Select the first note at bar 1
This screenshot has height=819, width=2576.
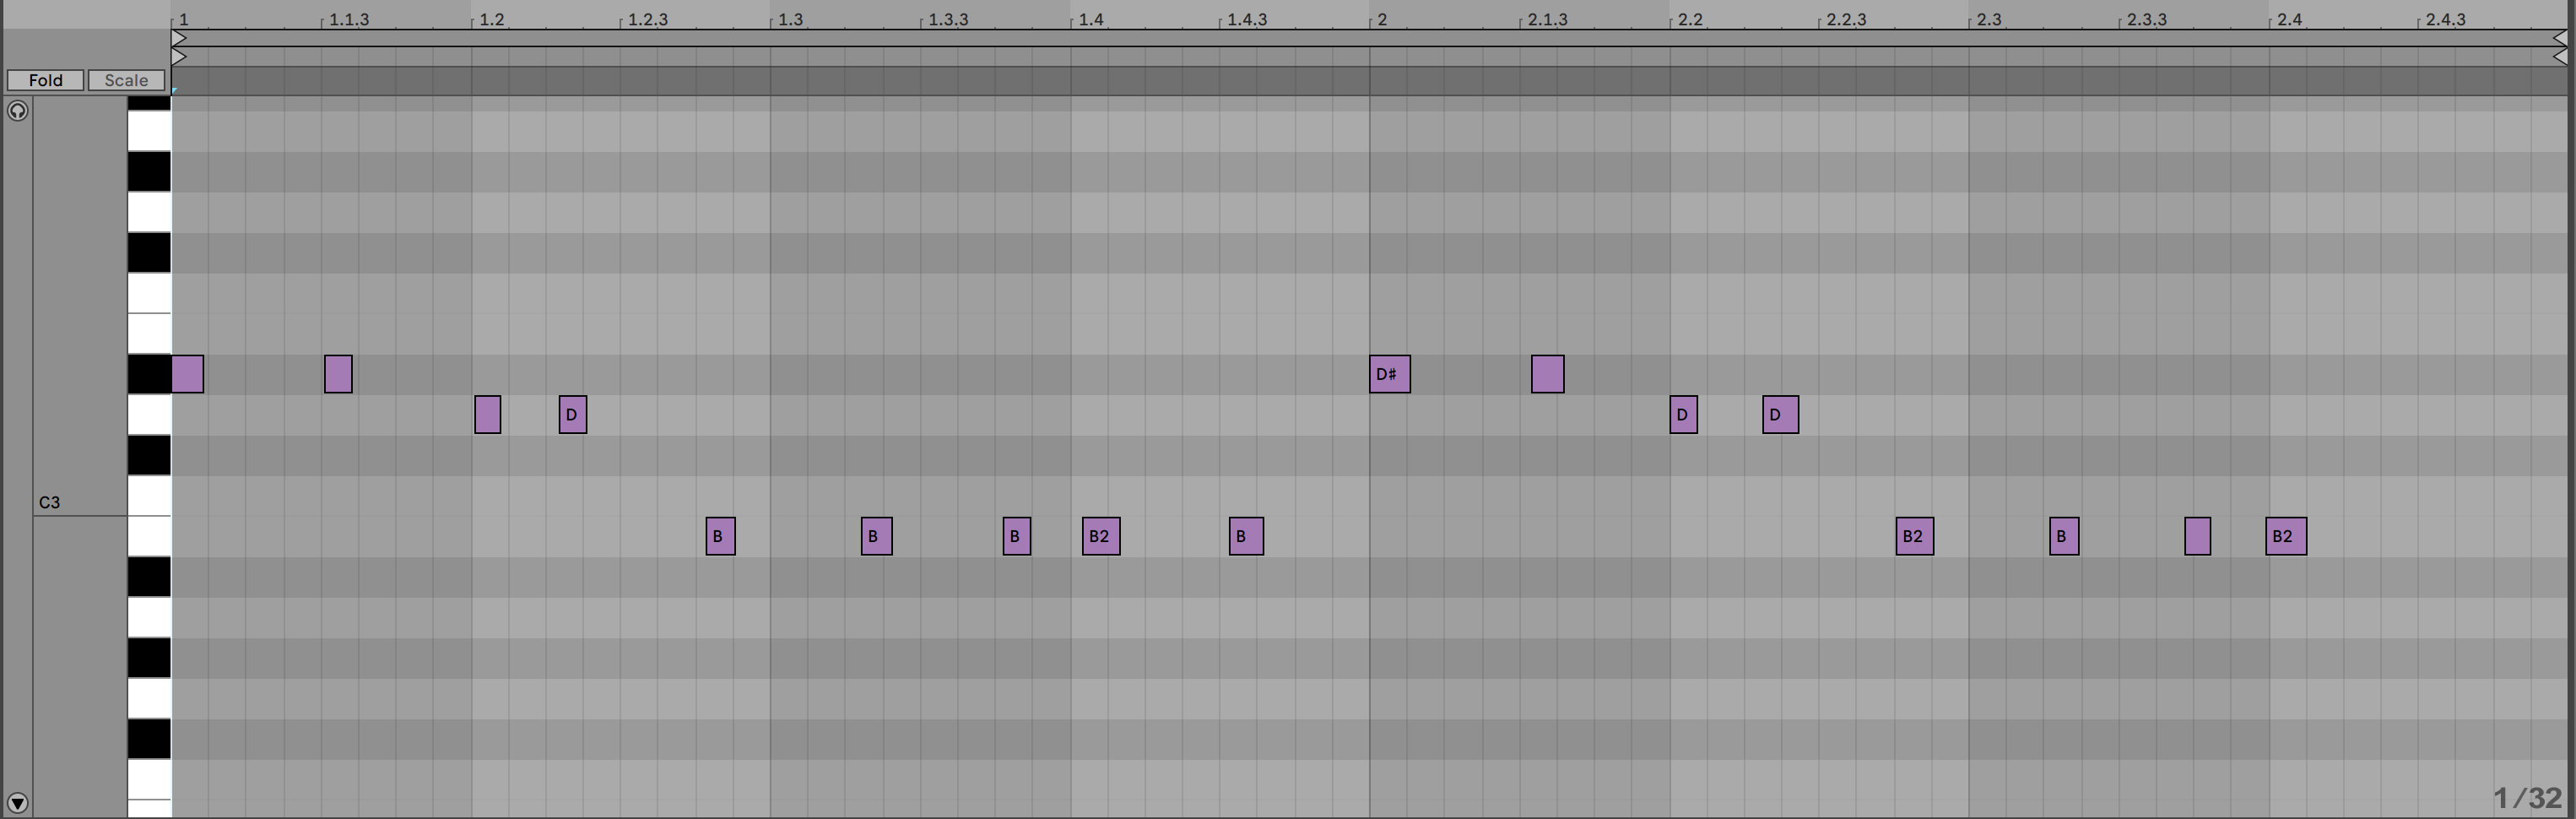point(187,374)
